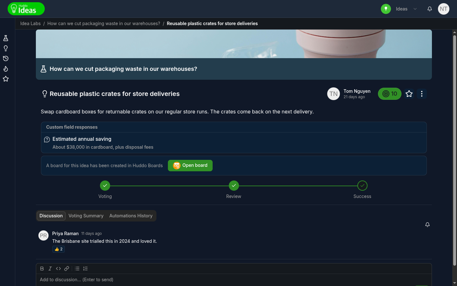Insert a link using editor toolbar

click(x=67, y=269)
